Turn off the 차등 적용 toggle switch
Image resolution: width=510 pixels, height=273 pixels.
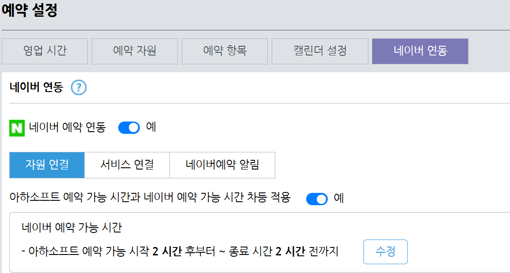[x=317, y=199]
